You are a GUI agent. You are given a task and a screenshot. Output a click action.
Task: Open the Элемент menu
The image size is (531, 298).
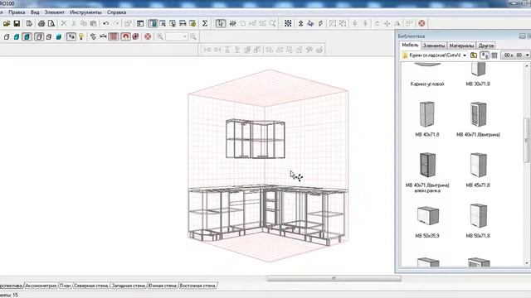pyautogui.click(x=55, y=12)
